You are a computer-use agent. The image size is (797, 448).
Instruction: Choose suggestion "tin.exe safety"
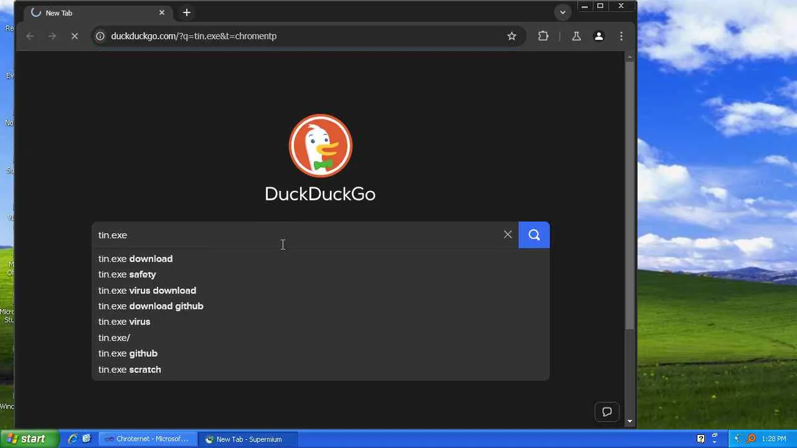[321, 274]
